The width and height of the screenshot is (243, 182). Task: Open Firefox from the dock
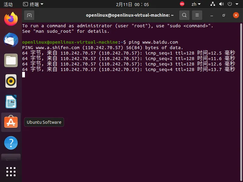pos(11,19)
